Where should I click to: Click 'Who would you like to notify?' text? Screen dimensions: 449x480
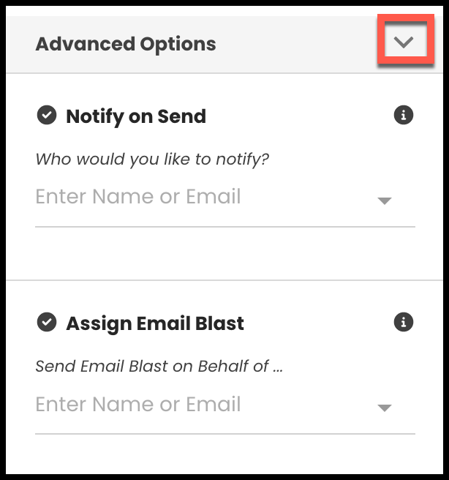[152, 160]
